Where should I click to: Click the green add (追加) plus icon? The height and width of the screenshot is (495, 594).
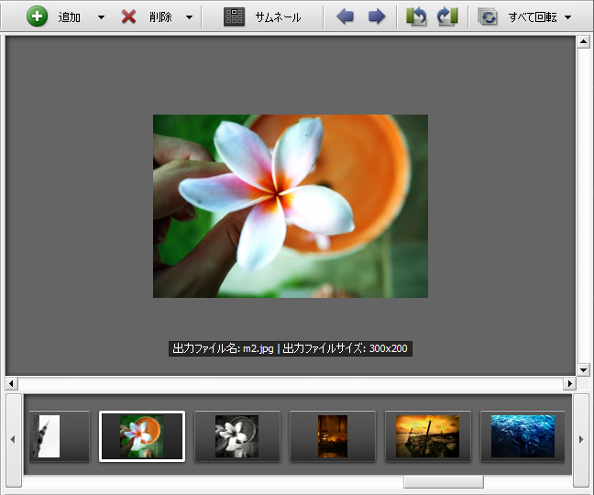pyautogui.click(x=38, y=16)
